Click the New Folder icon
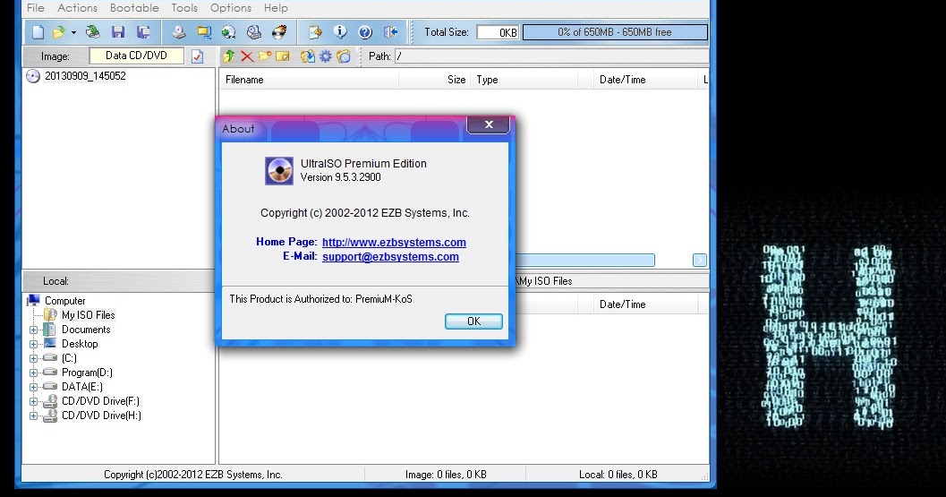The width and height of the screenshot is (946, 497). [265, 56]
